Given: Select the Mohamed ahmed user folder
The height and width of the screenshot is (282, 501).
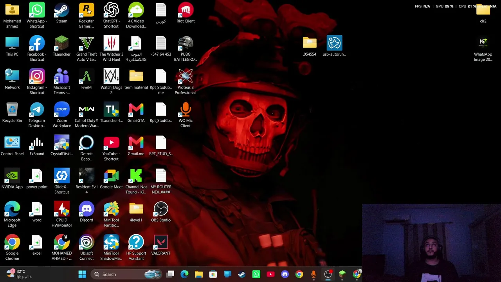Looking at the screenshot, I should click(12, 16).
